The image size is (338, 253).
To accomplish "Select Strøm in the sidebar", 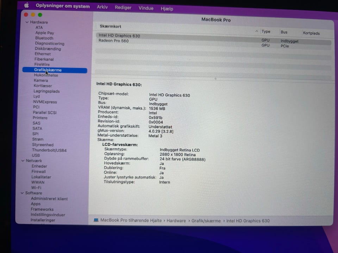I will [38, 140].
